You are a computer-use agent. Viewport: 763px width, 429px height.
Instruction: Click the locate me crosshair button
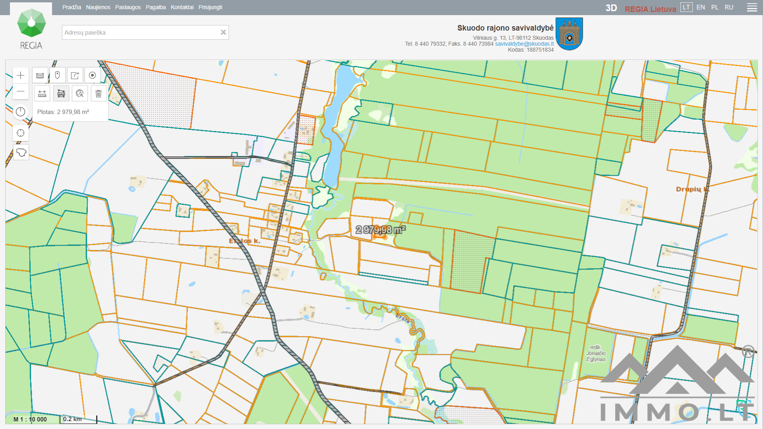[21, 133]
